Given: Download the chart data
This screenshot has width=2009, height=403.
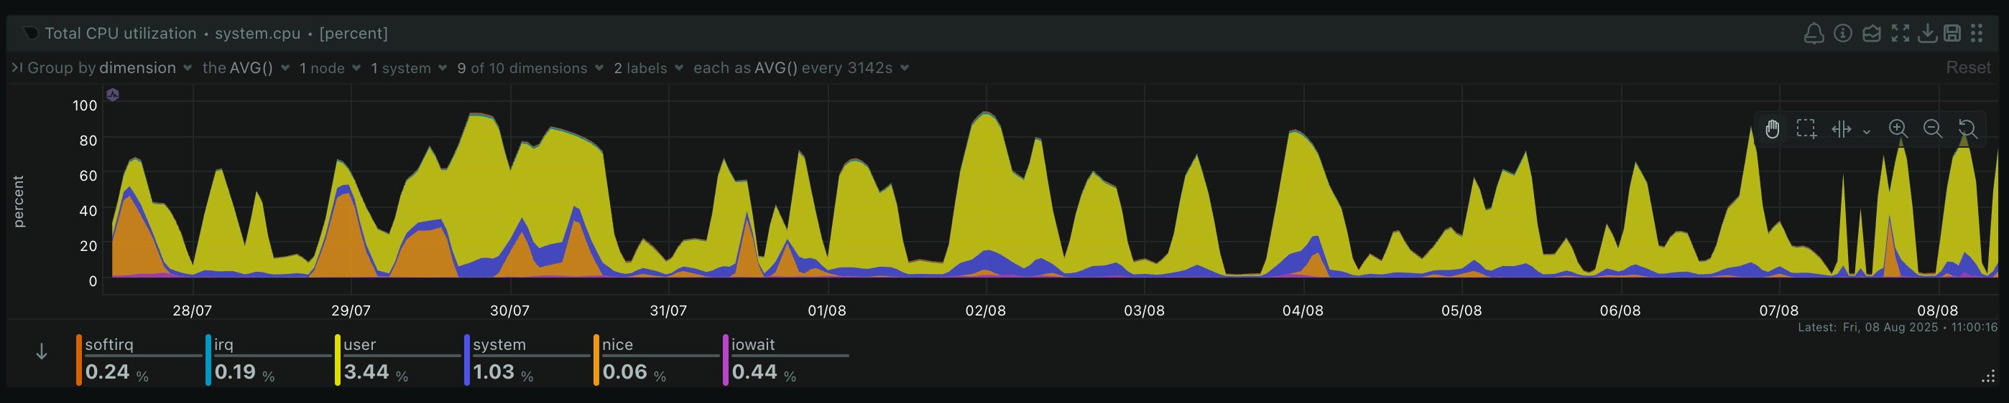Looking at the screenshot, I should point(1926,34).
